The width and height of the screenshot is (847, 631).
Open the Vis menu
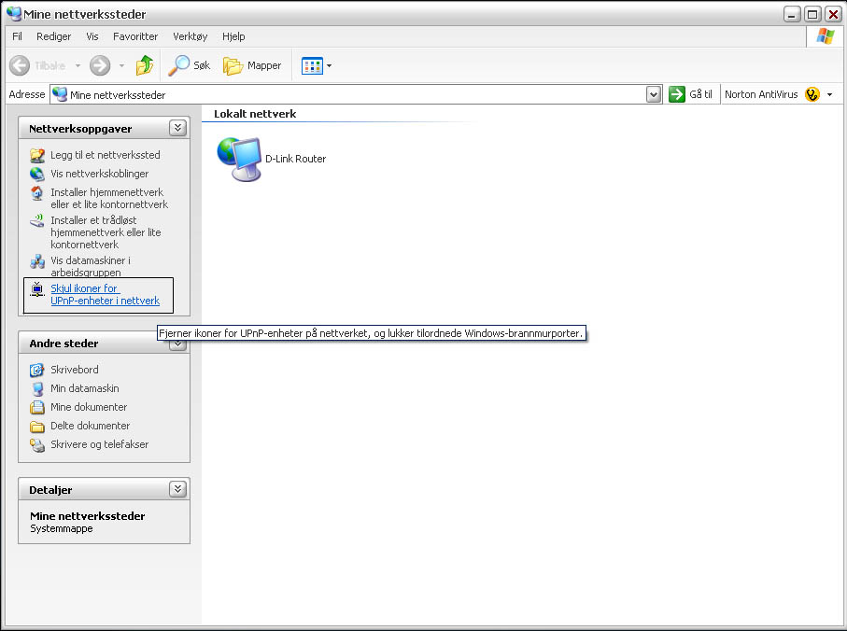click(x=92, y=36)
